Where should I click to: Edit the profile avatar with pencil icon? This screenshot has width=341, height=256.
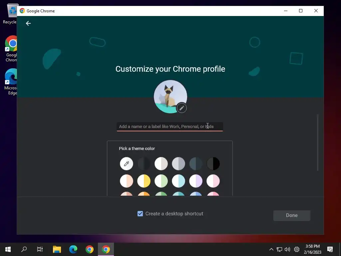pyautogui.click(x=181, y=108)
